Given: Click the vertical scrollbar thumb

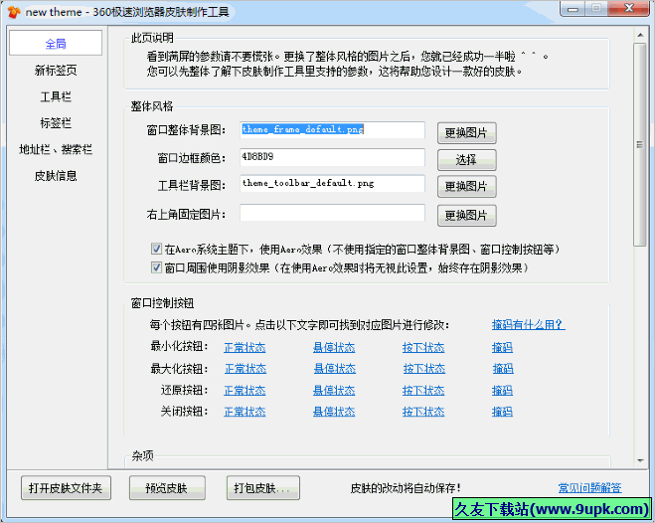Looking at the screenshot, I should tap(640, 144).
